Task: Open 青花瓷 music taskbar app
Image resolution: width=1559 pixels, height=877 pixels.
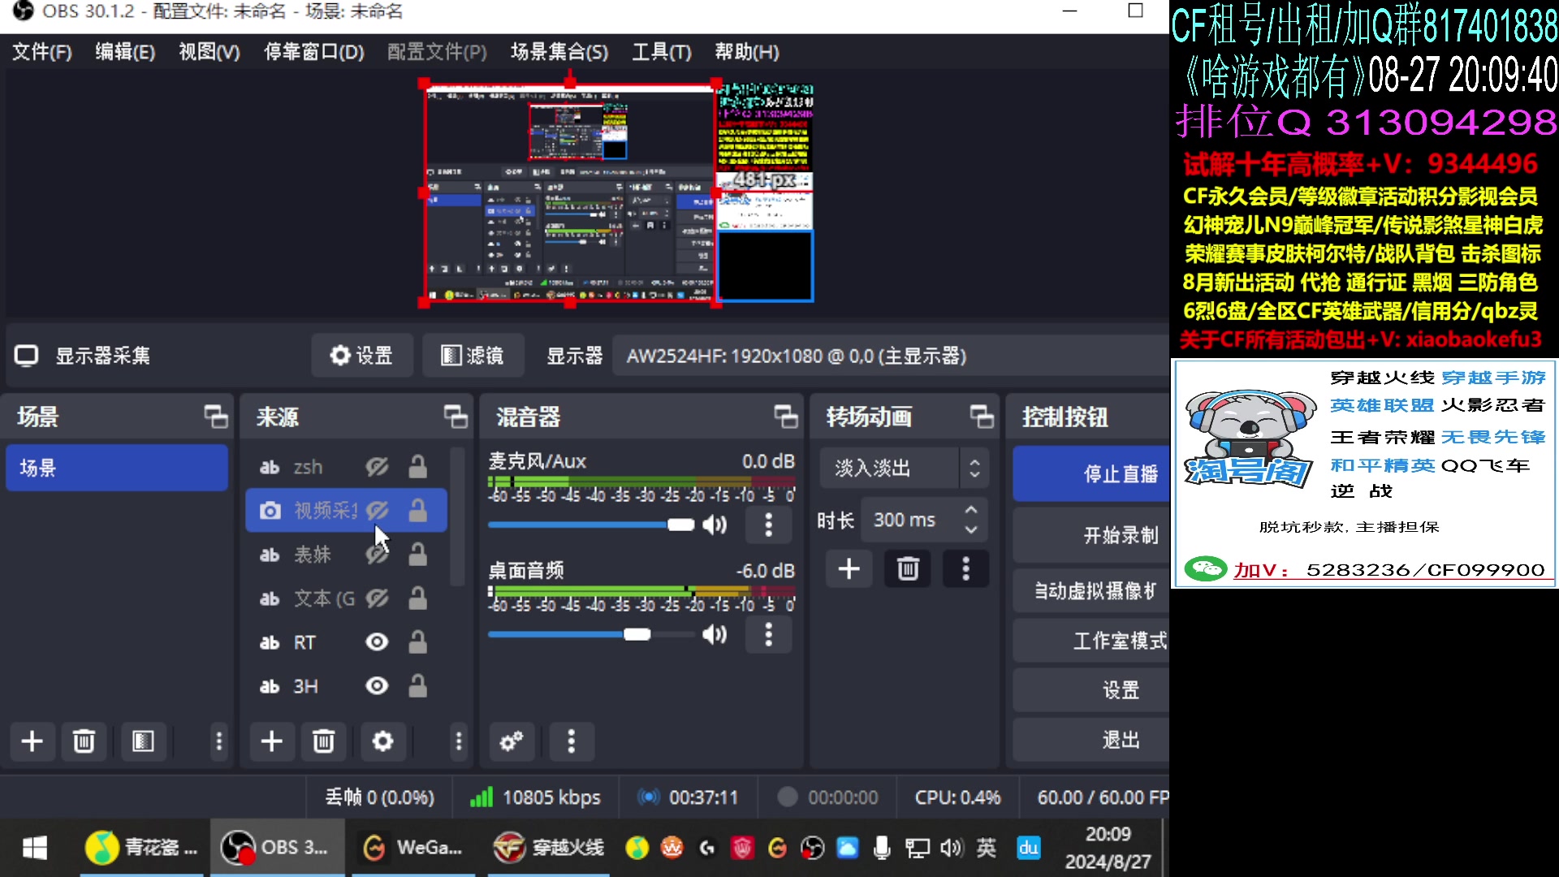Action: [141, 848]
